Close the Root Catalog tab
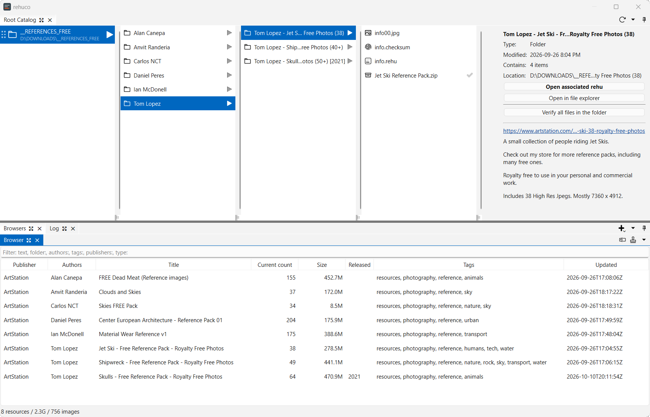Image resolution: width=650 pixels, height=417 pixels. coord(50,20)
